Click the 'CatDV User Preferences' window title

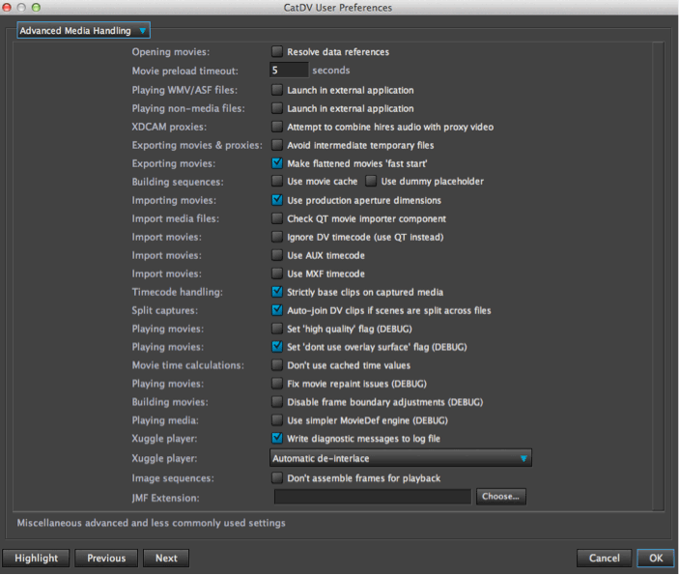pos(338,8)
